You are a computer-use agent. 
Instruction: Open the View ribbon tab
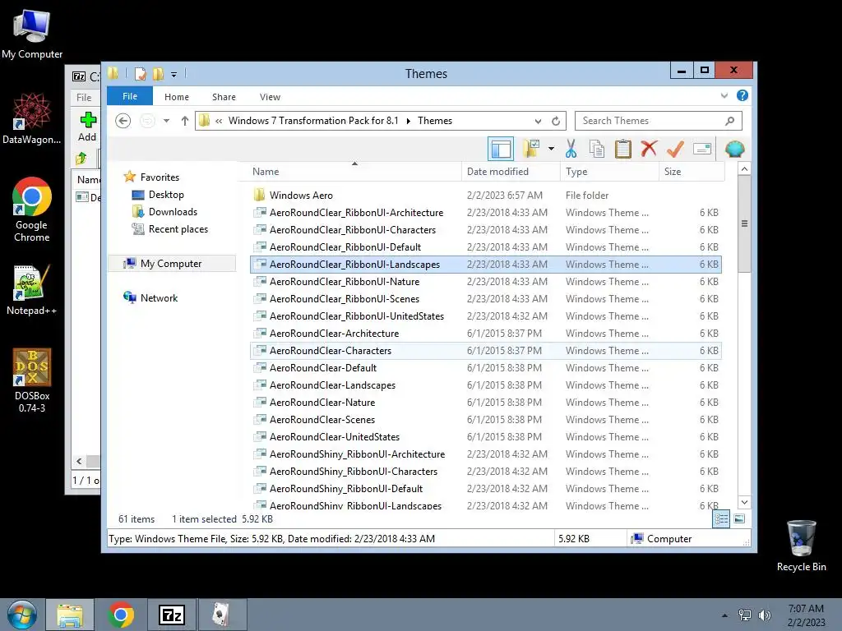(x=270, y=97)
